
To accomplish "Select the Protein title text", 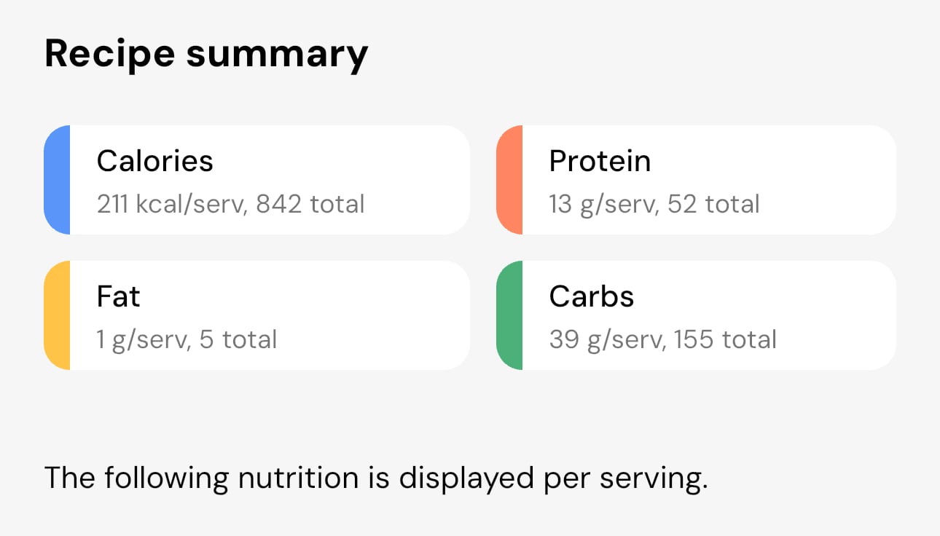I will tap(600, 161).
